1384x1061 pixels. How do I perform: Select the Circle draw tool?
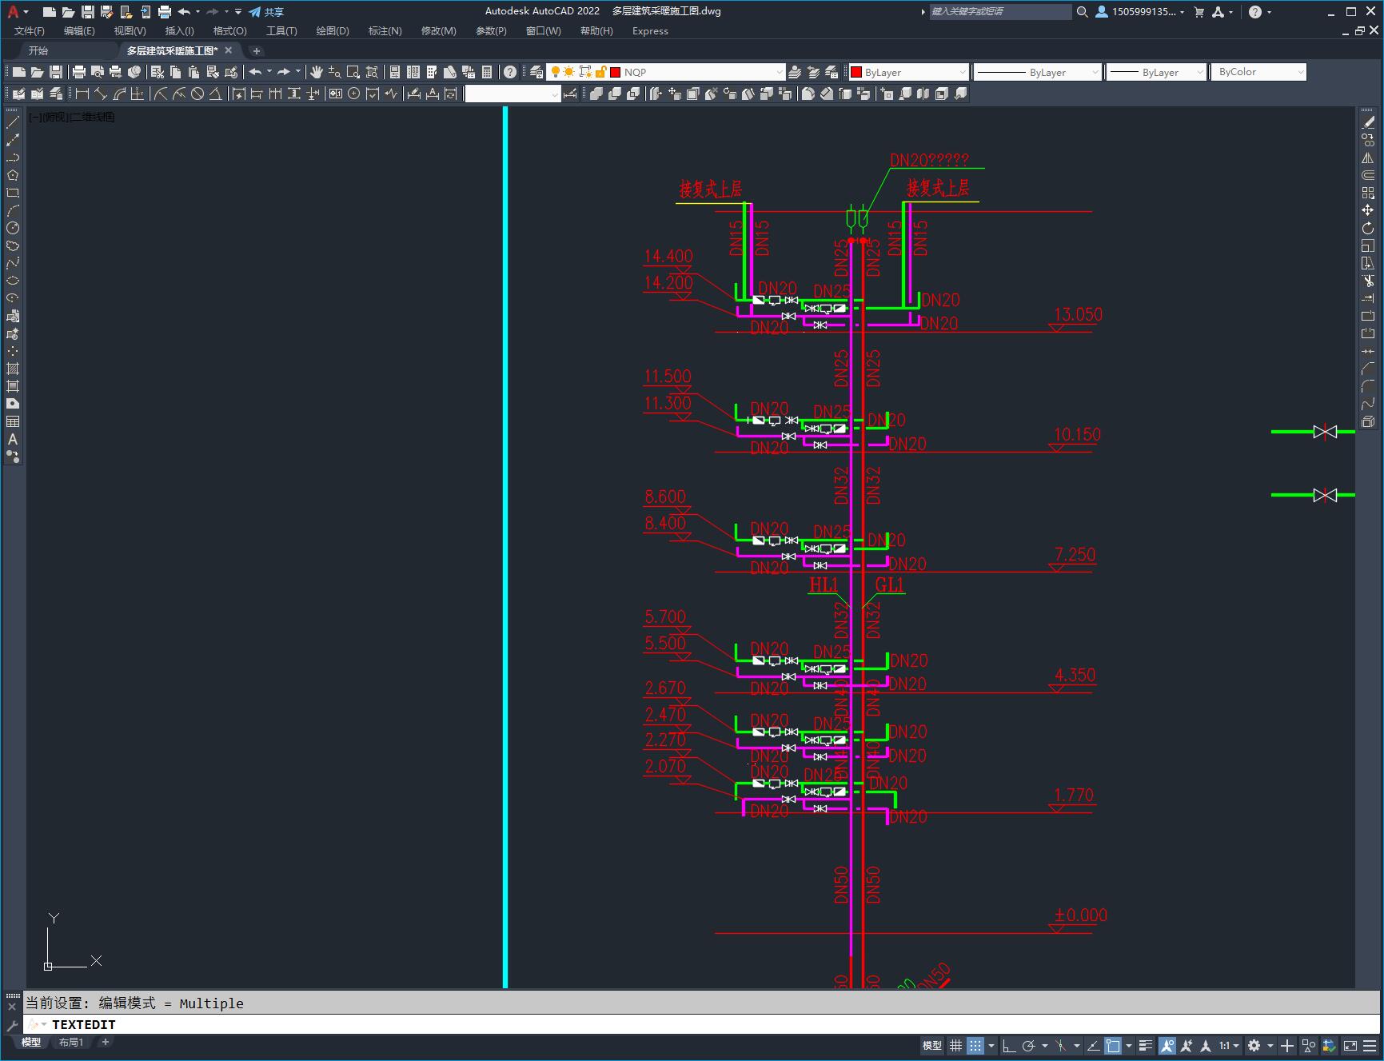13,228
